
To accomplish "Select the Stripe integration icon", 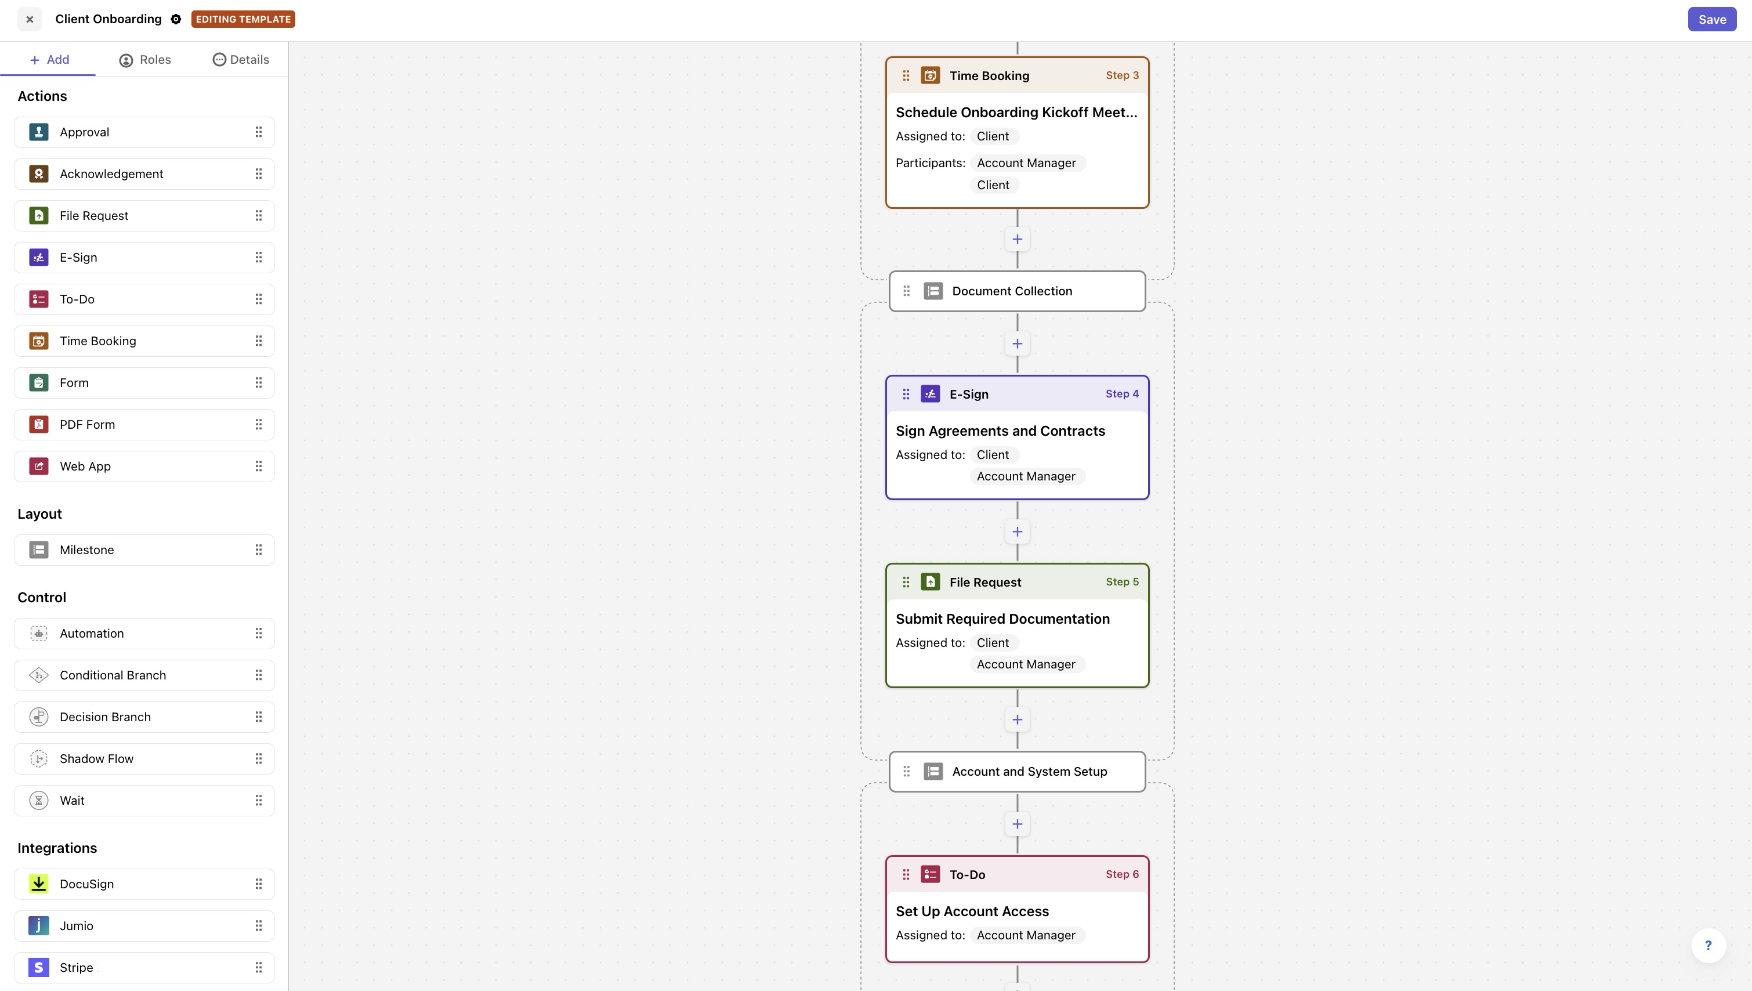I will 39,967.
